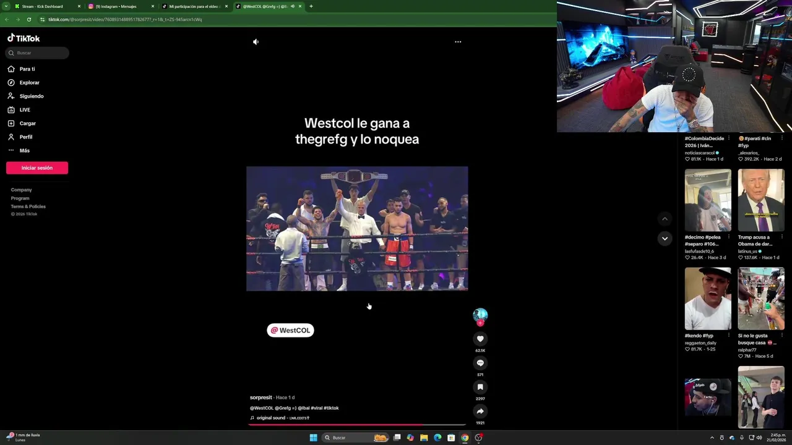Open the Trump acusa a Obama video thumbnail
The width and height of the screenshot is (792, 445).
point(761,200)
